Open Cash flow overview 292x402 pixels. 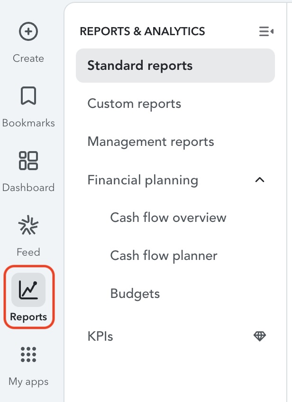tap(168, 218)
